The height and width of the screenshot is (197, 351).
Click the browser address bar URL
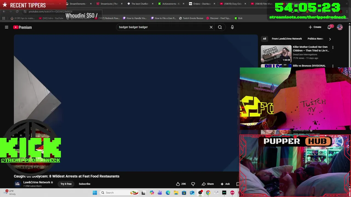(50, 11)
